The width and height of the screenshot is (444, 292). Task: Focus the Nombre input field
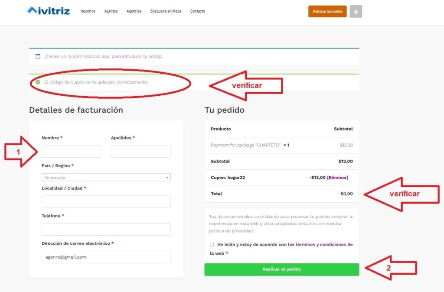click(x=71, y=151)
